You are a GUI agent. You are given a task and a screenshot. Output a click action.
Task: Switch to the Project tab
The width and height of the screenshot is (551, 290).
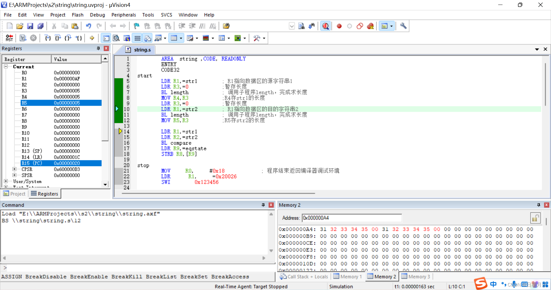(x=14, y=194)
